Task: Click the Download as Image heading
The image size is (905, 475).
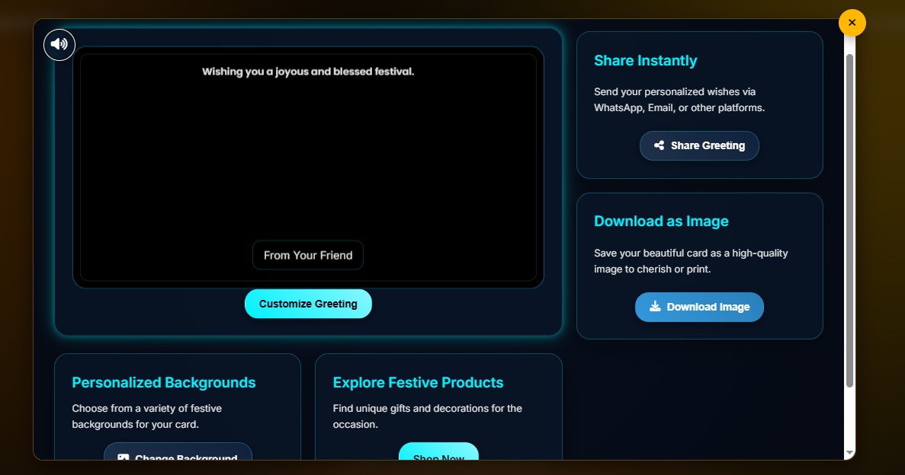Action: click(661, 222)
